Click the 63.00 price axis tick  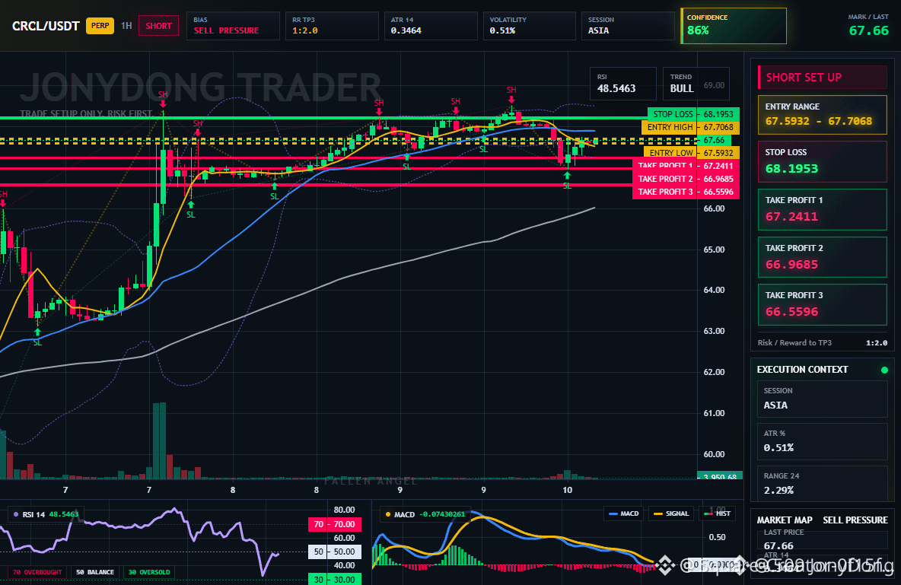click(714, 331)
